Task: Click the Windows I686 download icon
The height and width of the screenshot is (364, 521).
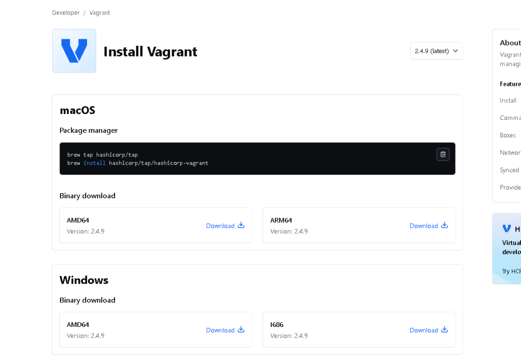Action: 444,329
